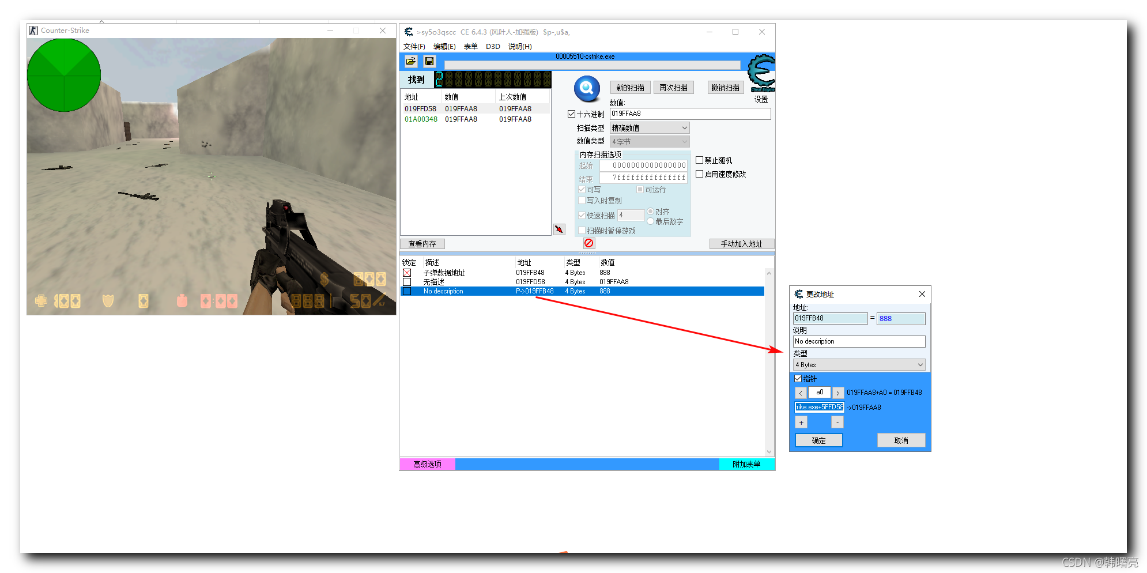Toggle the 可运行 executable checkbox
The width and height of the screenshot is (1147, 573).
click(x=640, y=190)
